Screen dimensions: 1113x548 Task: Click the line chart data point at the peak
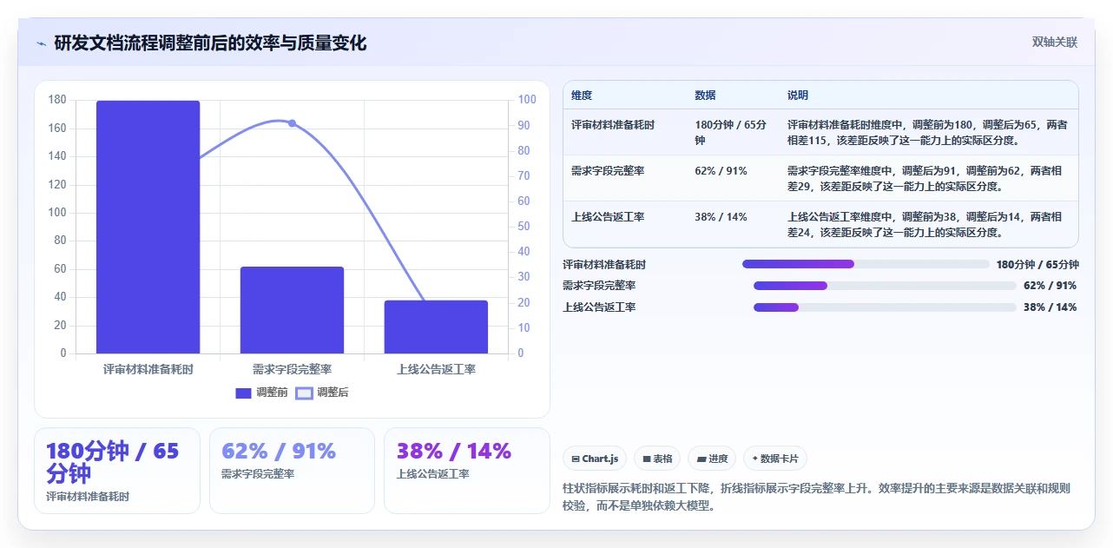[292, 123]
